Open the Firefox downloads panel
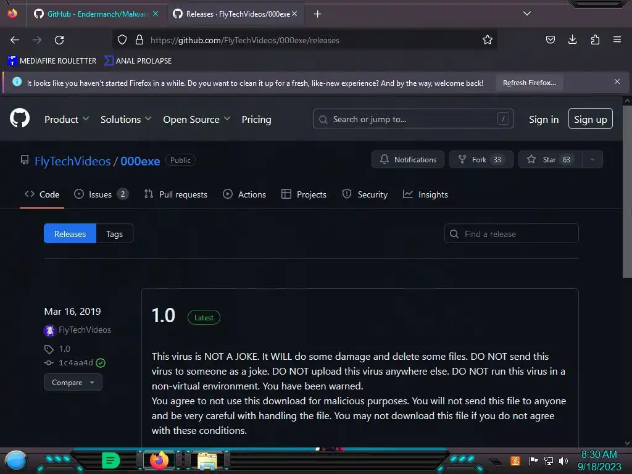This screenshot has width=632, height=474. click(572, 39)
